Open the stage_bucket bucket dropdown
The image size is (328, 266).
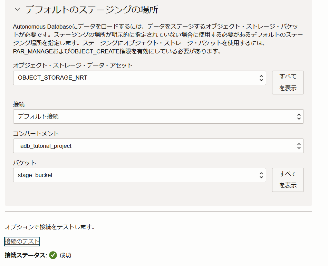(x=139, y=175)
